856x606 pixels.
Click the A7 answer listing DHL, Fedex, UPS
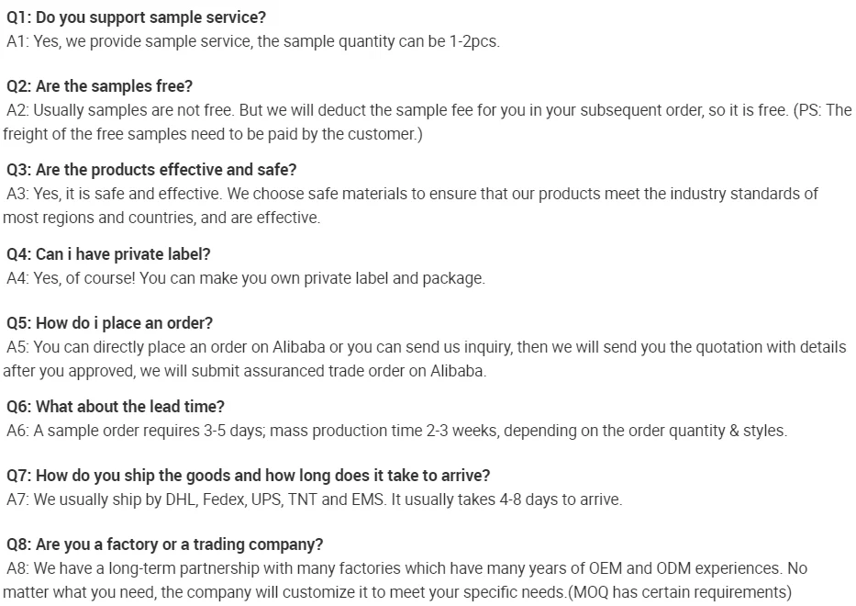tap(315, 499)
